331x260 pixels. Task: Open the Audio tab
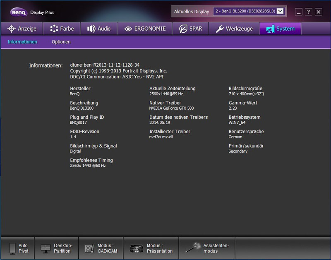pos(98,29)
